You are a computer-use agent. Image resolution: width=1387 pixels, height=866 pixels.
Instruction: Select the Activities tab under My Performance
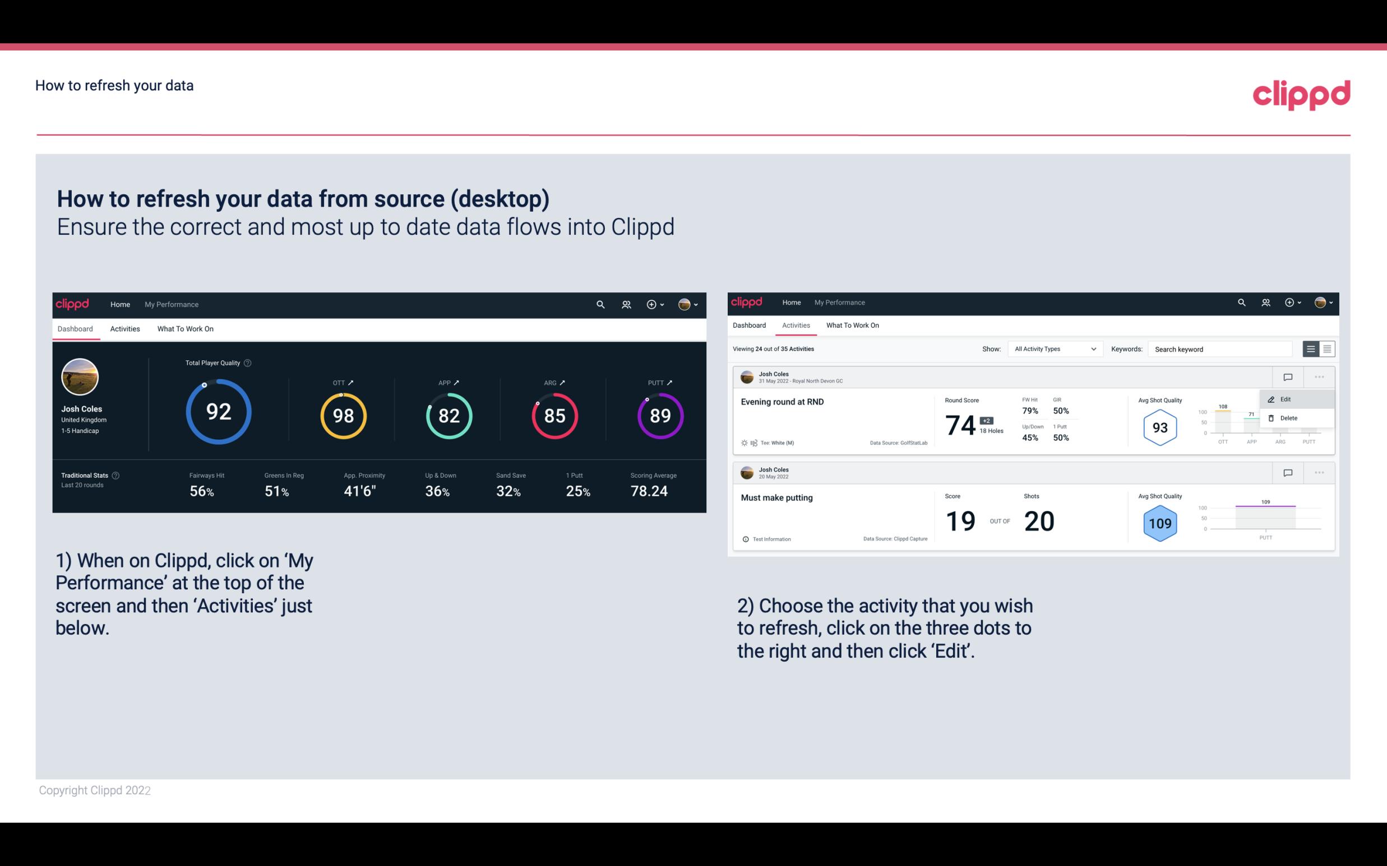(124, 327)
